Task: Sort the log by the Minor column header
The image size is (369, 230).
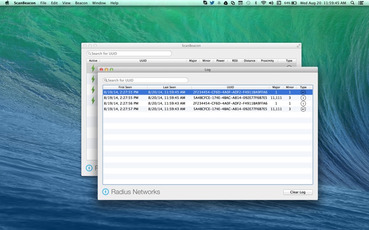Action: tap(290, 87)
